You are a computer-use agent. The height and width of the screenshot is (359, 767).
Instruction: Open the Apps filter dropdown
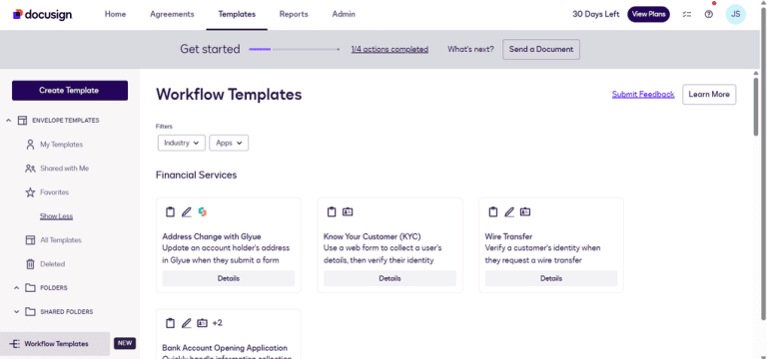(x=229, y=144)
